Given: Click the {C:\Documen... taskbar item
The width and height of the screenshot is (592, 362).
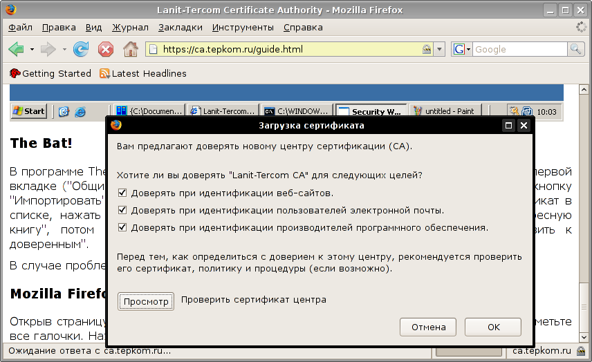Looking at the screenshot, I should pos(149,111).
